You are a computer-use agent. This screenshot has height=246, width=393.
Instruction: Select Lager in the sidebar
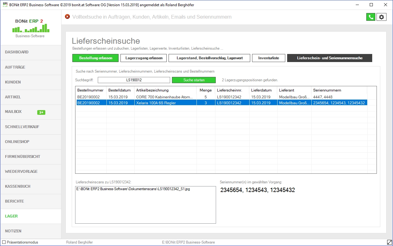pyautogui.click(x=30, y=216)
